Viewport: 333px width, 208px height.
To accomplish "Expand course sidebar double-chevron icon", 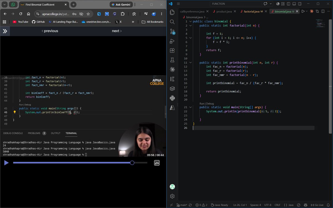I will 5,31.
